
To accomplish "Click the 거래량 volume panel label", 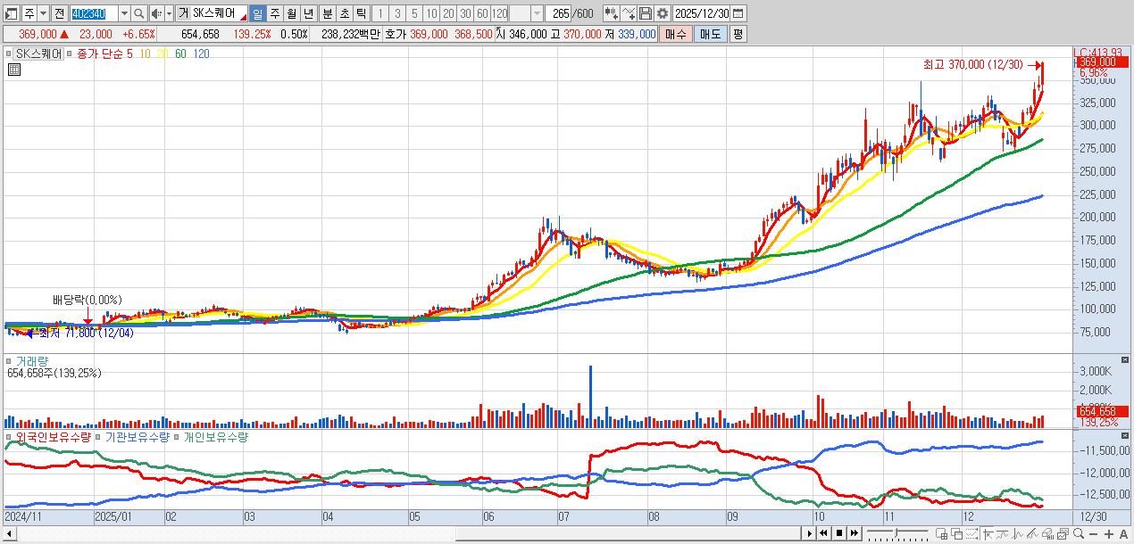I will point(33,362).
